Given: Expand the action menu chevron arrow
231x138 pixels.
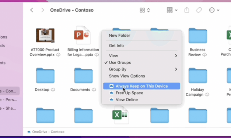Looking at the screenshot, I should point(218,10).
